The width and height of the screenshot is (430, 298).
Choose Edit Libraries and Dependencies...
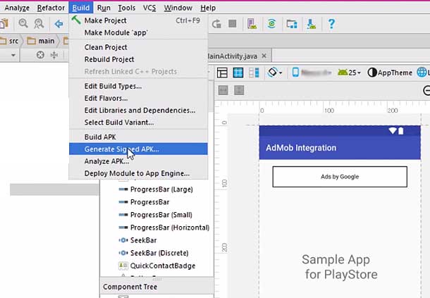(x=138, y=110)
